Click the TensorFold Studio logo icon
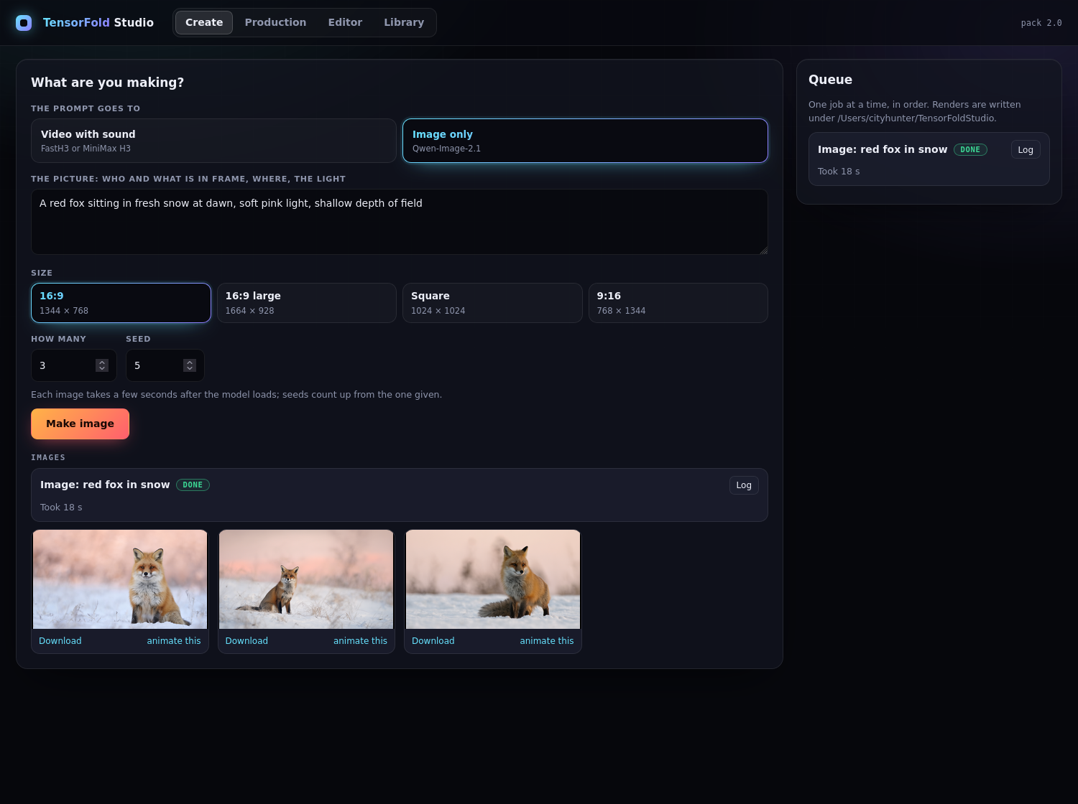This screenshot has width=1078, height=804. click(24, 23)
